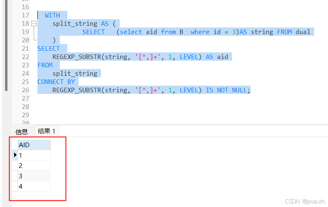
Task: Select the 结果 1 tab
Action: point(46,131)
